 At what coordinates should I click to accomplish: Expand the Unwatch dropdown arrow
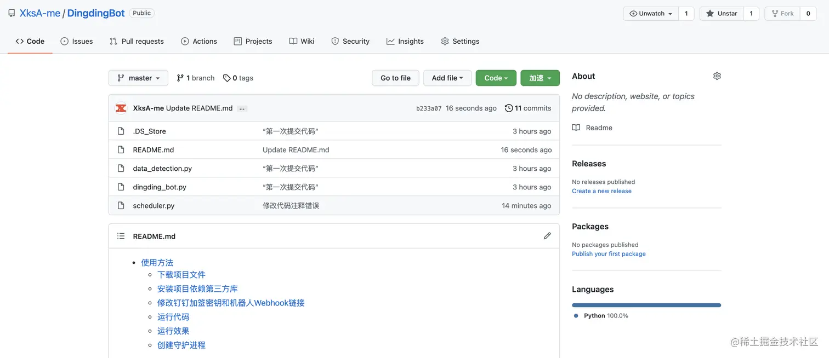[671, 14]
